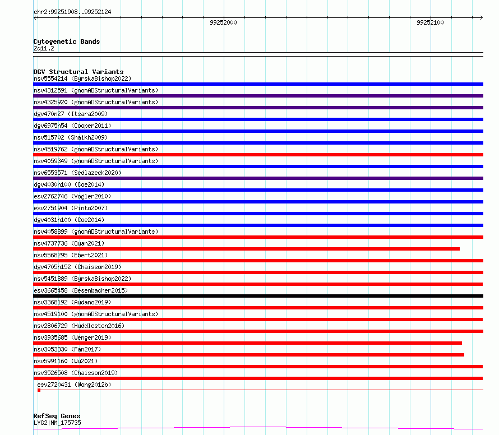The image size is (499, 435).
Task: Open the dgv4705n152 (Chaisson2019) variant
Action: click(x=77, y=267)
